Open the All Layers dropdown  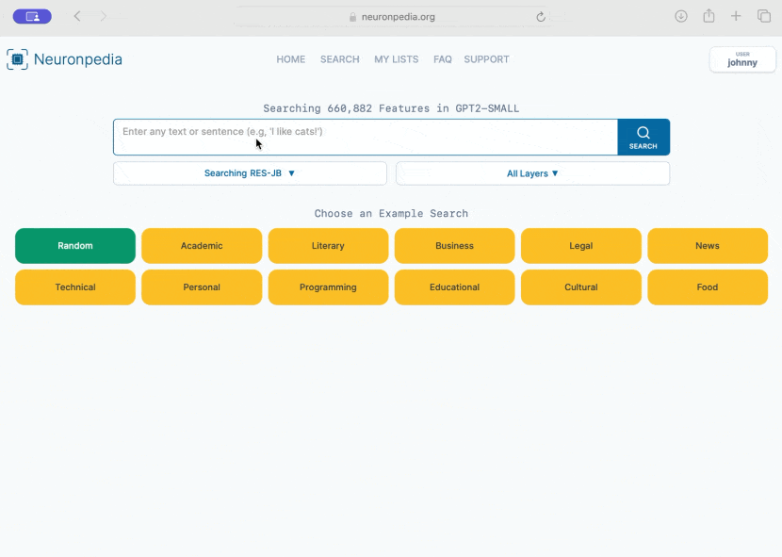tap(532, 173)
